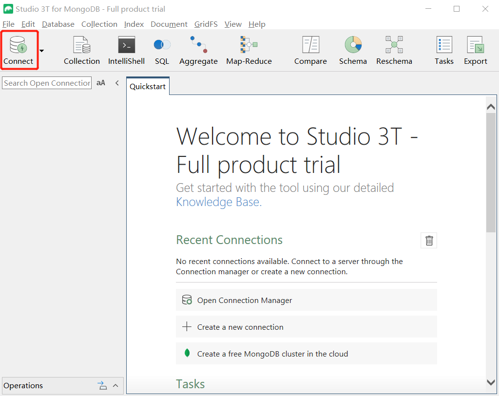Open the Edit menu
Image resolution: width=499 pixels, height=396 pixels.
28,24
